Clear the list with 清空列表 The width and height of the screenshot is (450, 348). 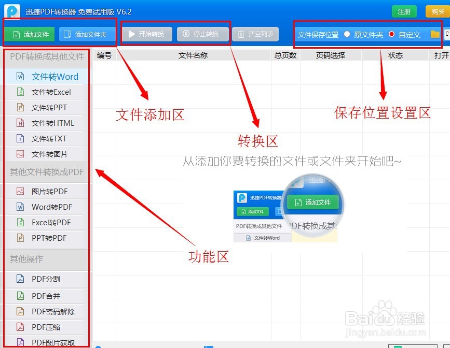click(255, 34)
